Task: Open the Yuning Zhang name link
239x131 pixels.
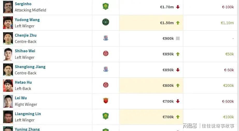Action: [27, 129]
